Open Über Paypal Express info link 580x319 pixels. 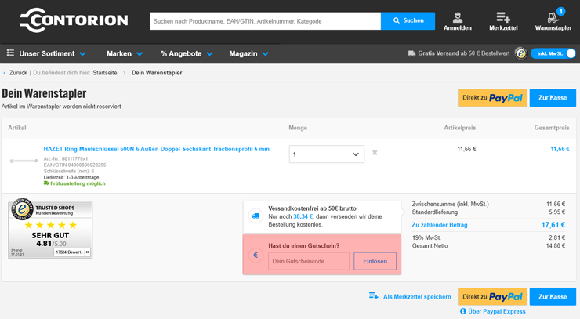(x=496, y=312)
